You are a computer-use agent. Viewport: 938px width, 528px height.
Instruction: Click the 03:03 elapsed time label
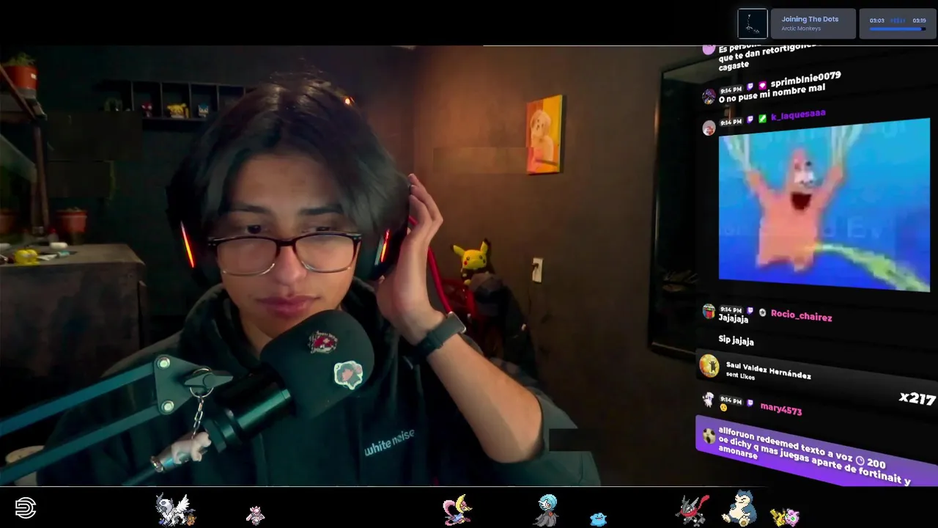point(876,21)
